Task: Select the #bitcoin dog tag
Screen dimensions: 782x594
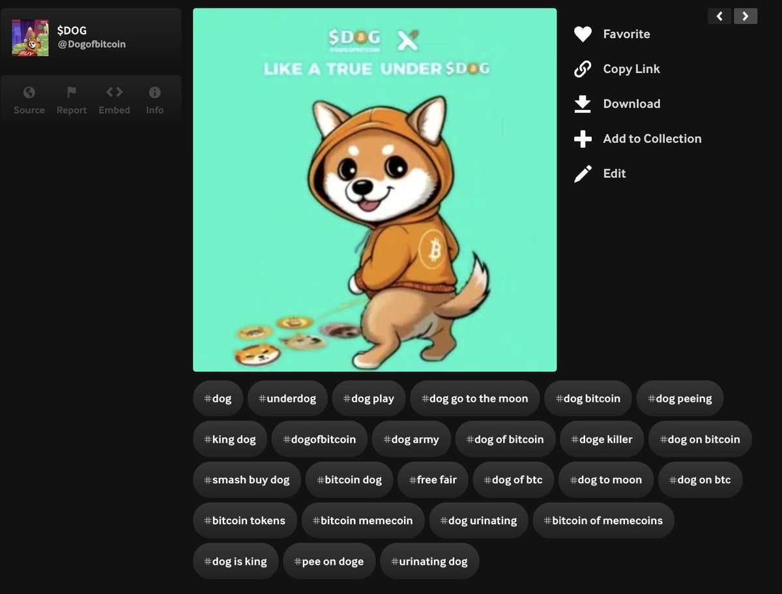Action: point(349,480)
